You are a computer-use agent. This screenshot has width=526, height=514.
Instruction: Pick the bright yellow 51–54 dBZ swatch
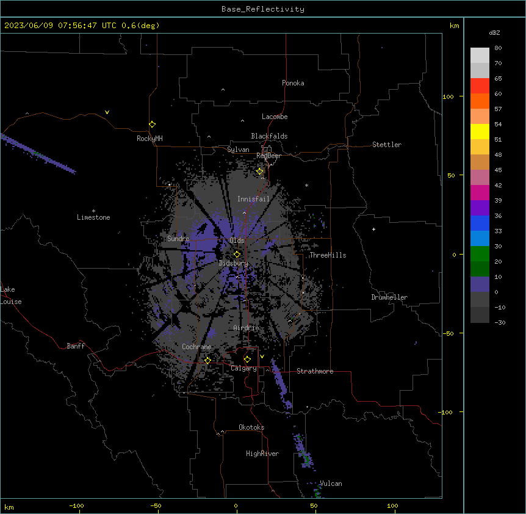480,131
